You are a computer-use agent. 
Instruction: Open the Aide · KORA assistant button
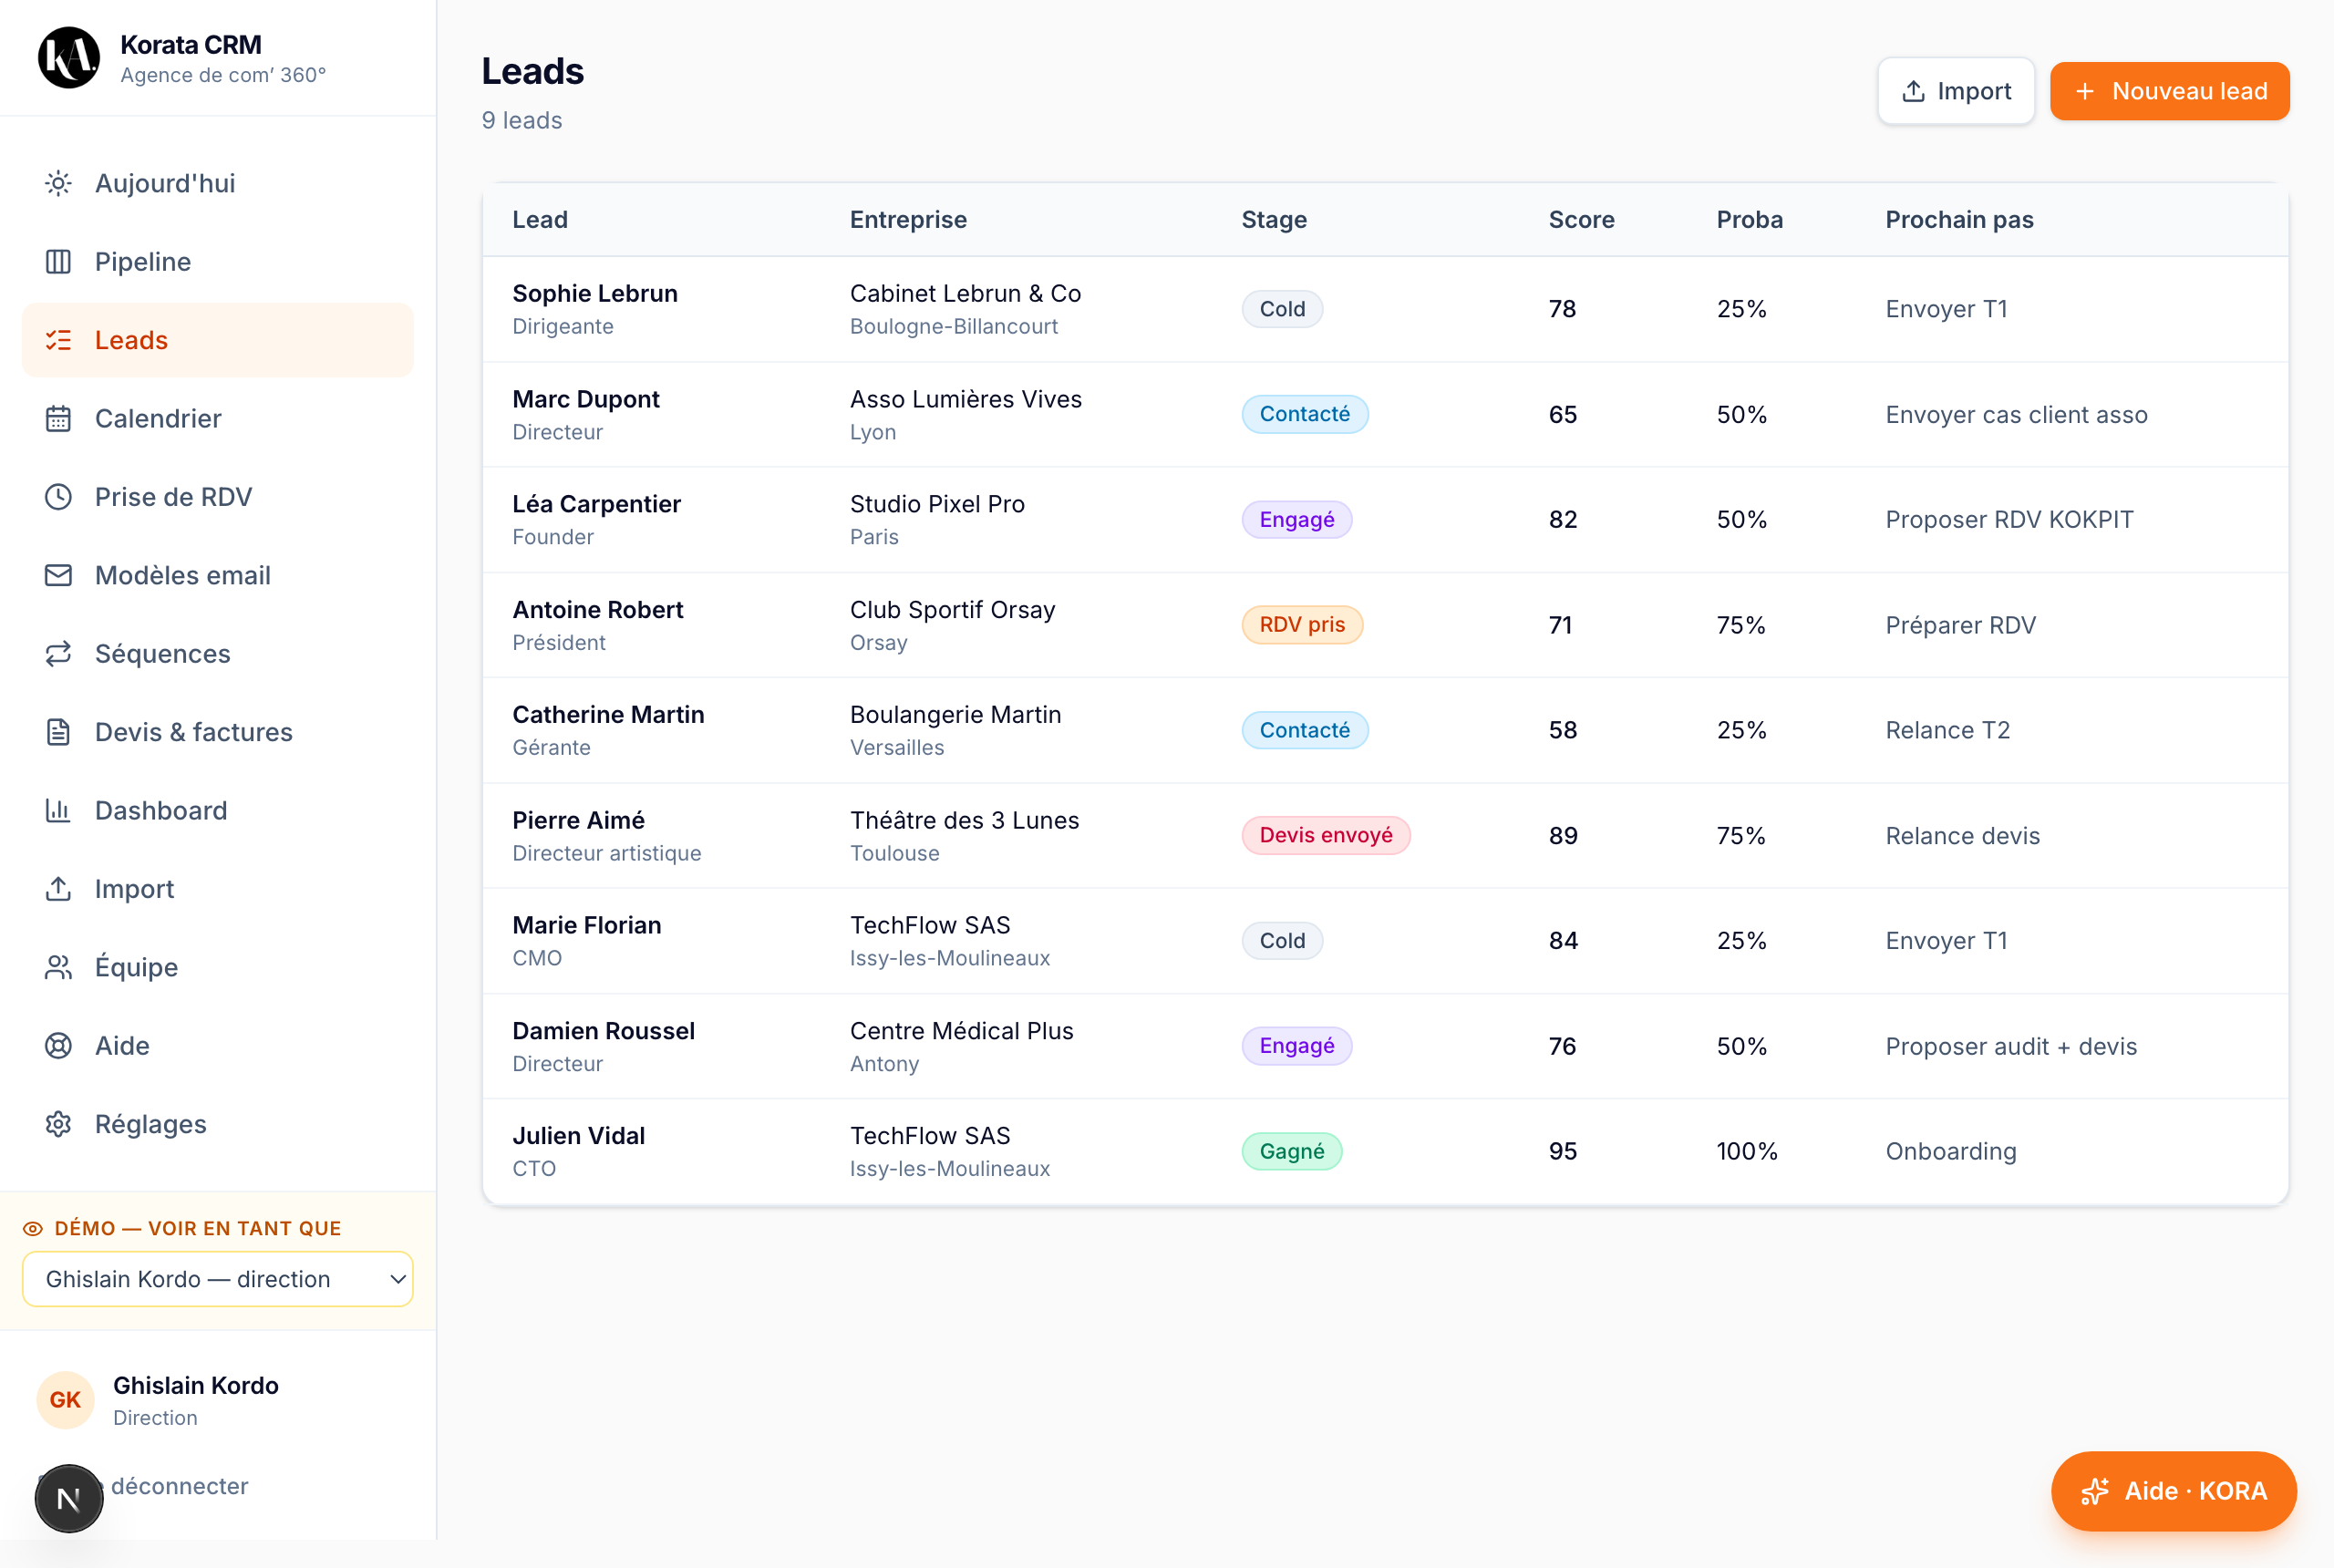tap(2173, 1490)
